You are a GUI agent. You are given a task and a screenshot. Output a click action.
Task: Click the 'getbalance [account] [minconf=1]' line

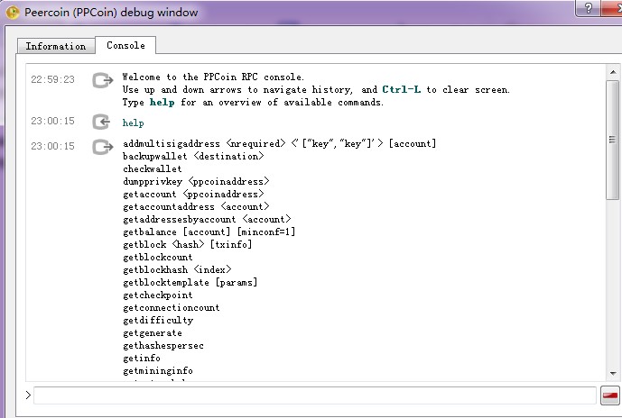[x=209, y=232]
